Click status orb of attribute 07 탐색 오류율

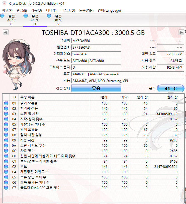coord(6,130)
